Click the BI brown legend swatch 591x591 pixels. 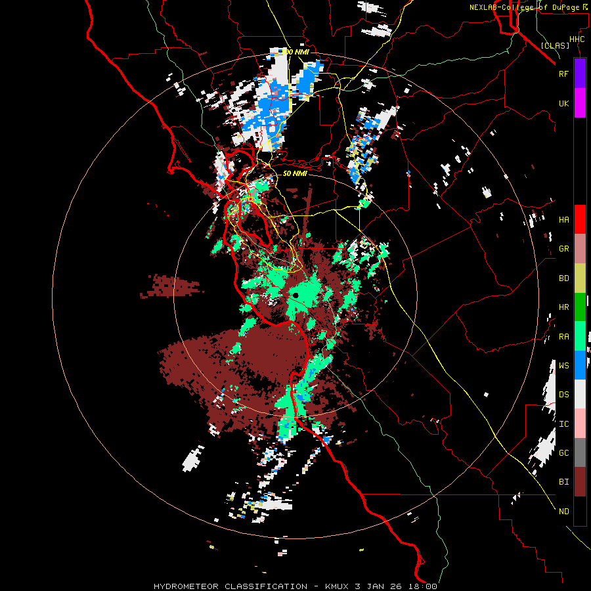580,482
